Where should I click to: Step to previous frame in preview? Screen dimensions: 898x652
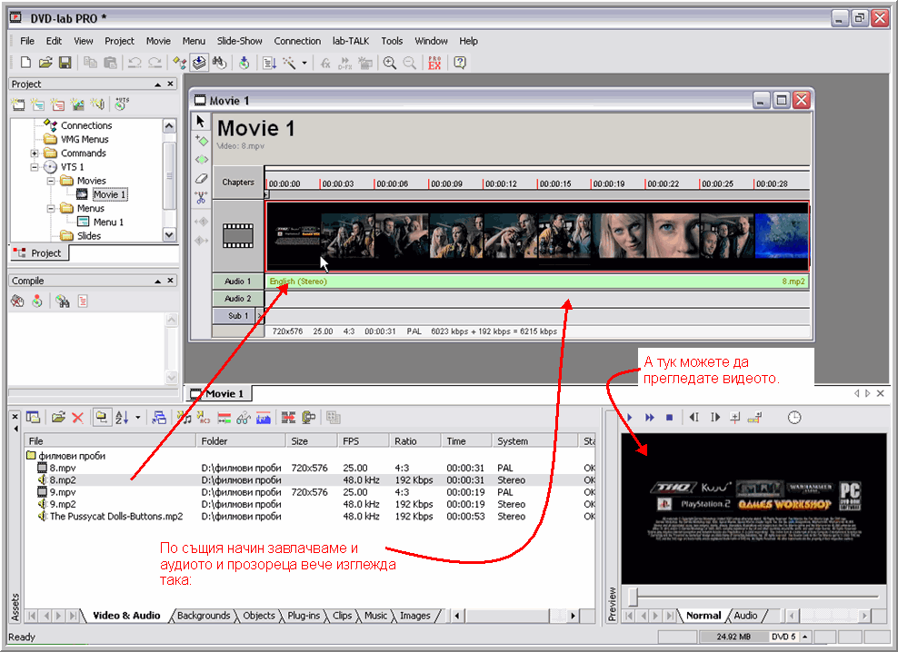coord(694,418)
